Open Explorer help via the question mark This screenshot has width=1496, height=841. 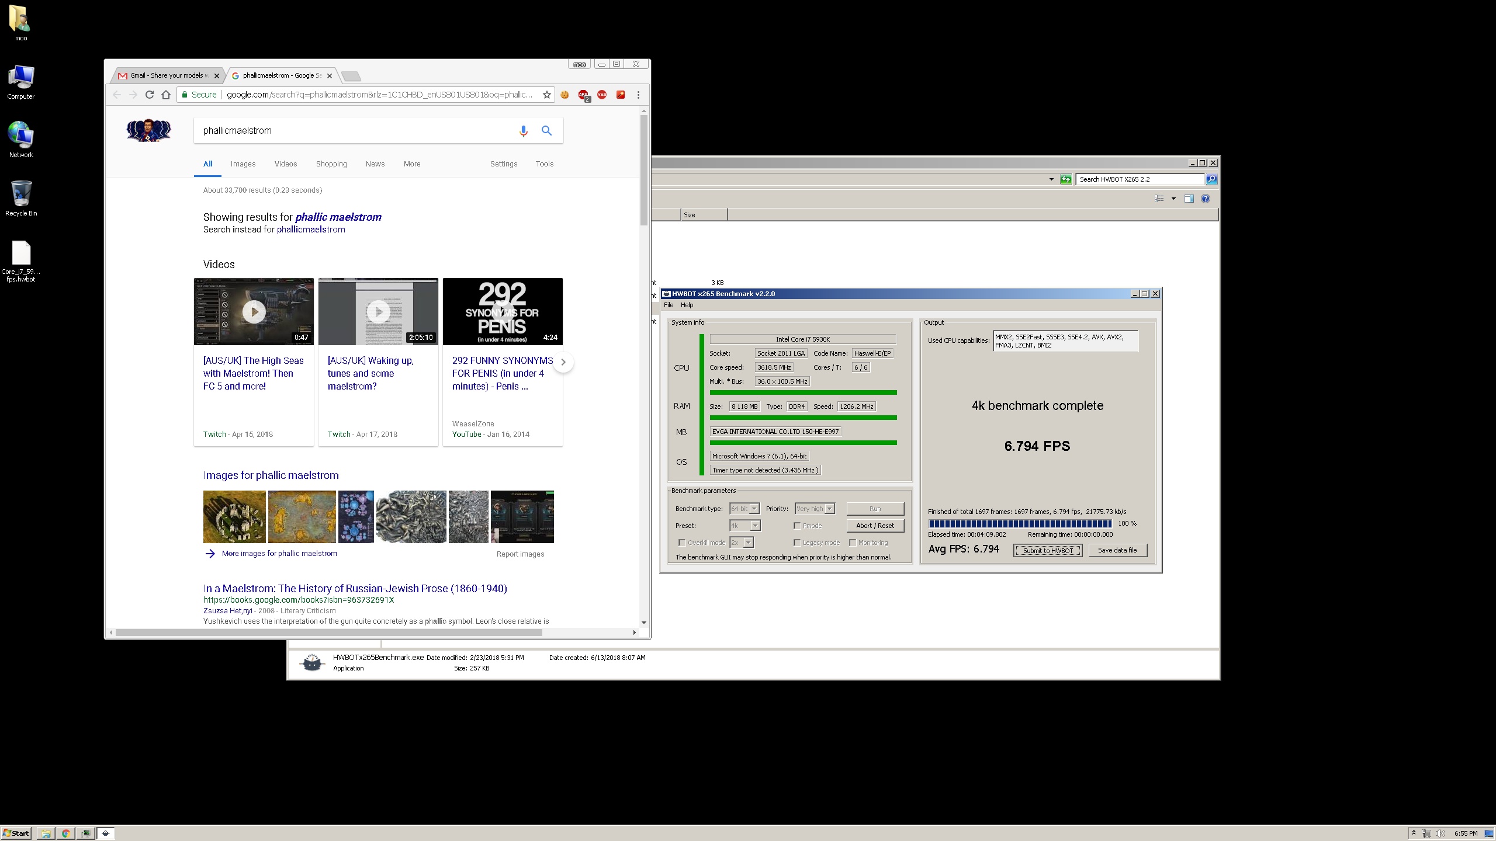1206,199
